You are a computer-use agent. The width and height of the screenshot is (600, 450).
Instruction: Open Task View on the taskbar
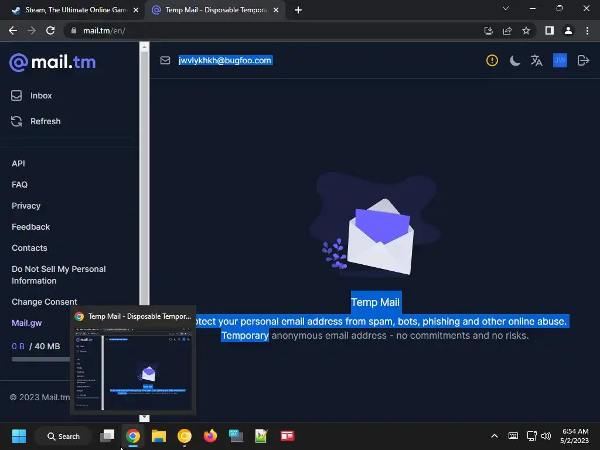tap(107, 436)
